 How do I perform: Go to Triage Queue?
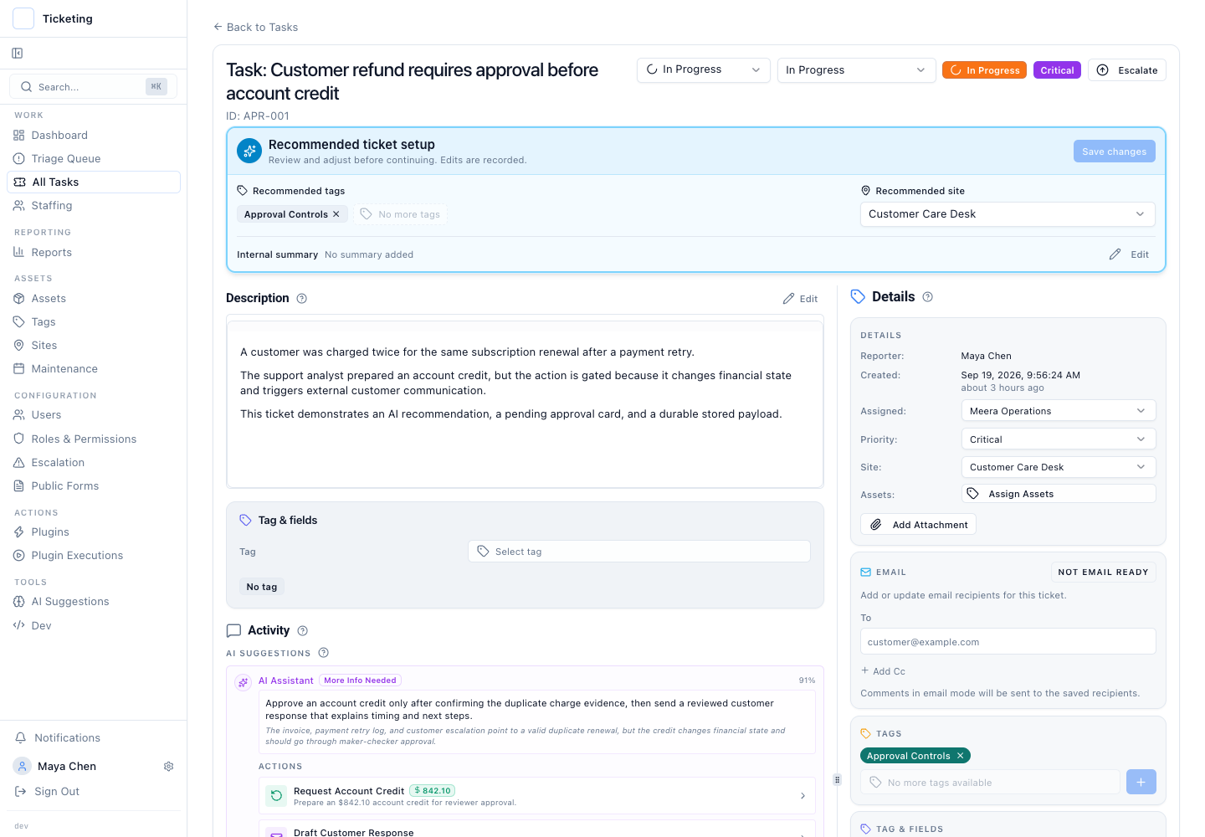(x=94, y=159)
